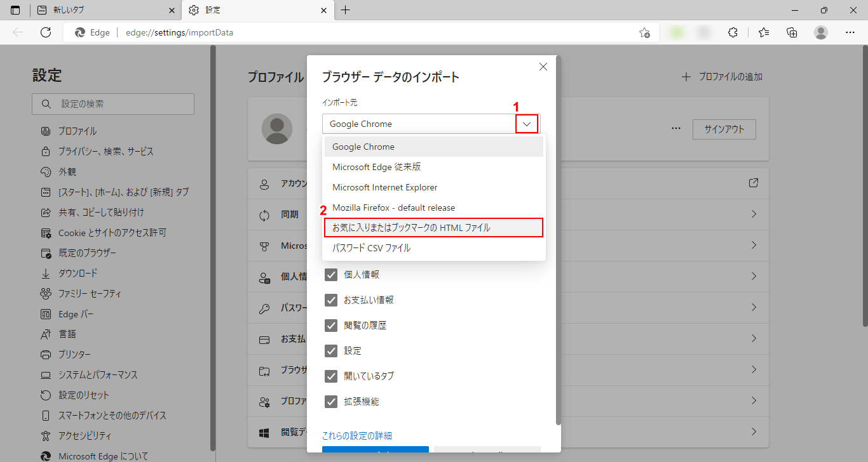Open the Collections icon
Screen dimensions: 868x462
[x=792, y=32]
